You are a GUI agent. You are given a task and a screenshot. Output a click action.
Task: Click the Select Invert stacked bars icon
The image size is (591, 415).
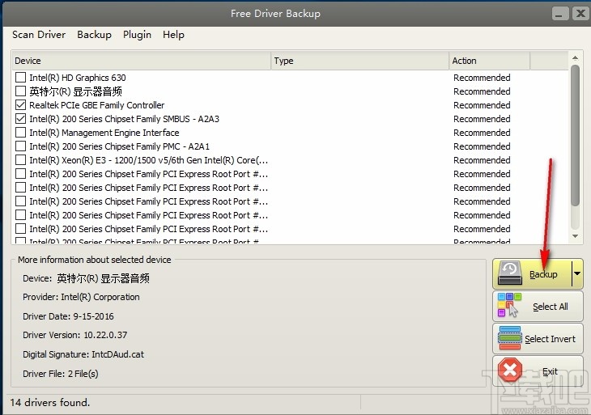point(509,338)
